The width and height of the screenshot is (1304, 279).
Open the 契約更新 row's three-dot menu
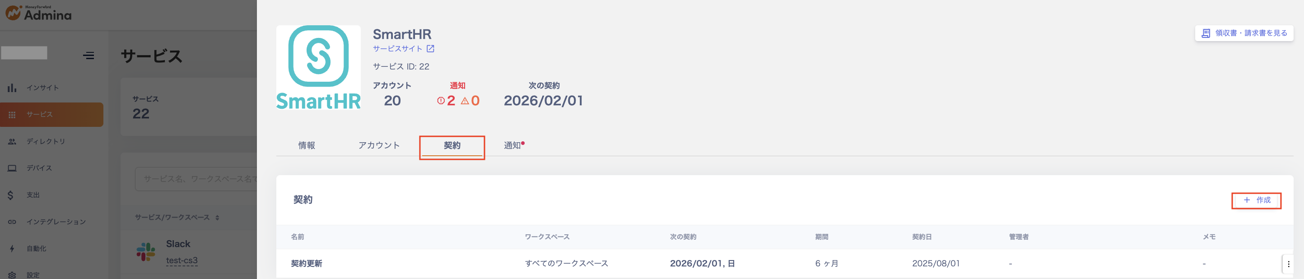point(1288,264)
